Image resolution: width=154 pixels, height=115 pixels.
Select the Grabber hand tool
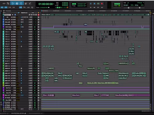21,4
